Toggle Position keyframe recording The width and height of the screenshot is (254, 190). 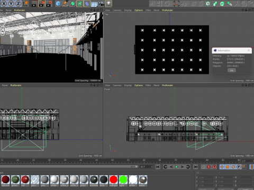coord(222,167)
